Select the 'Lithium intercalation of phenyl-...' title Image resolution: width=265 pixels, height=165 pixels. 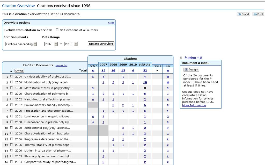pyautogui.click(x=48, y=150)
